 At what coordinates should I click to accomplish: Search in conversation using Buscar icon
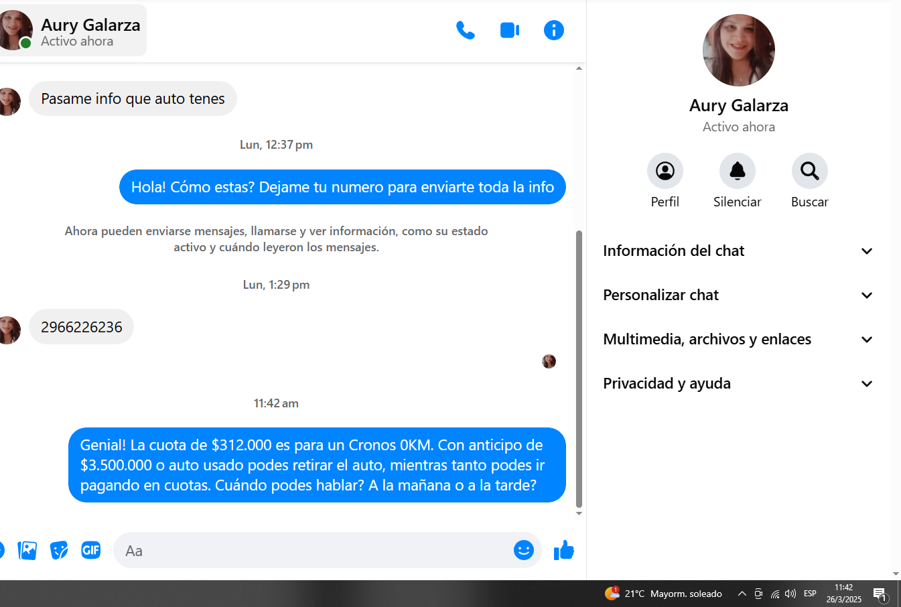tap(809, 172)
